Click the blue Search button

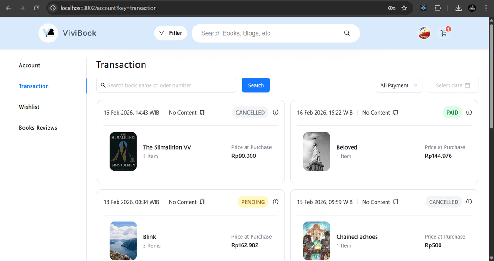pyautogui.click(x=256, y=85)
